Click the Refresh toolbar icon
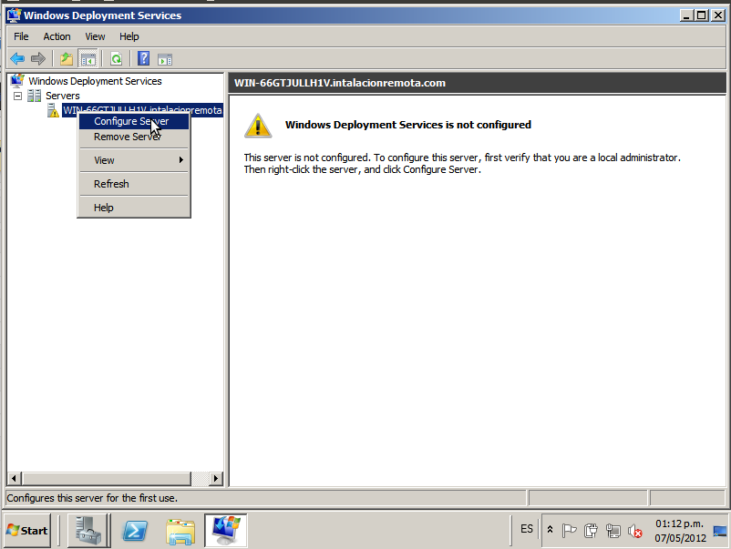Image resolution: width=731 pixels, height=549 pixels. coord(116,58)
